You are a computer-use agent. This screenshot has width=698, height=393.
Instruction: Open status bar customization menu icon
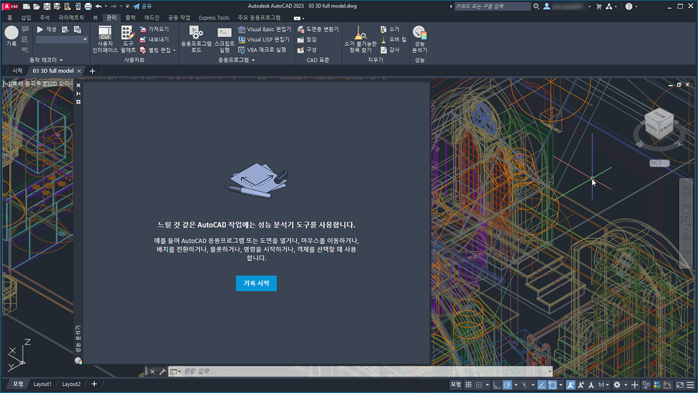coord(691,384)
